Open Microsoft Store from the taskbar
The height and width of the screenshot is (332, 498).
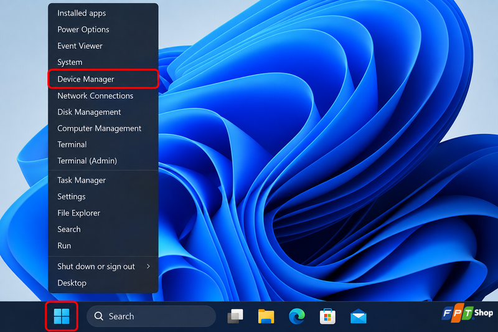coord(327,316)
